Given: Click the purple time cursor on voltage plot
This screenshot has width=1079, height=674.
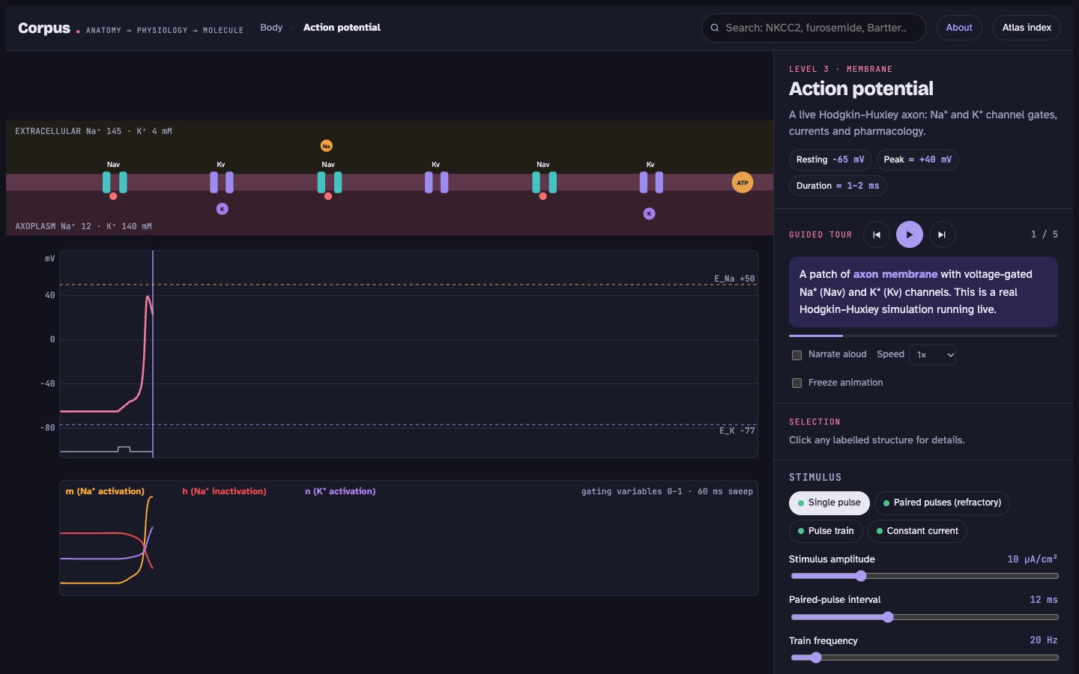Looking at the screenshot, I should tap(153, 353).
